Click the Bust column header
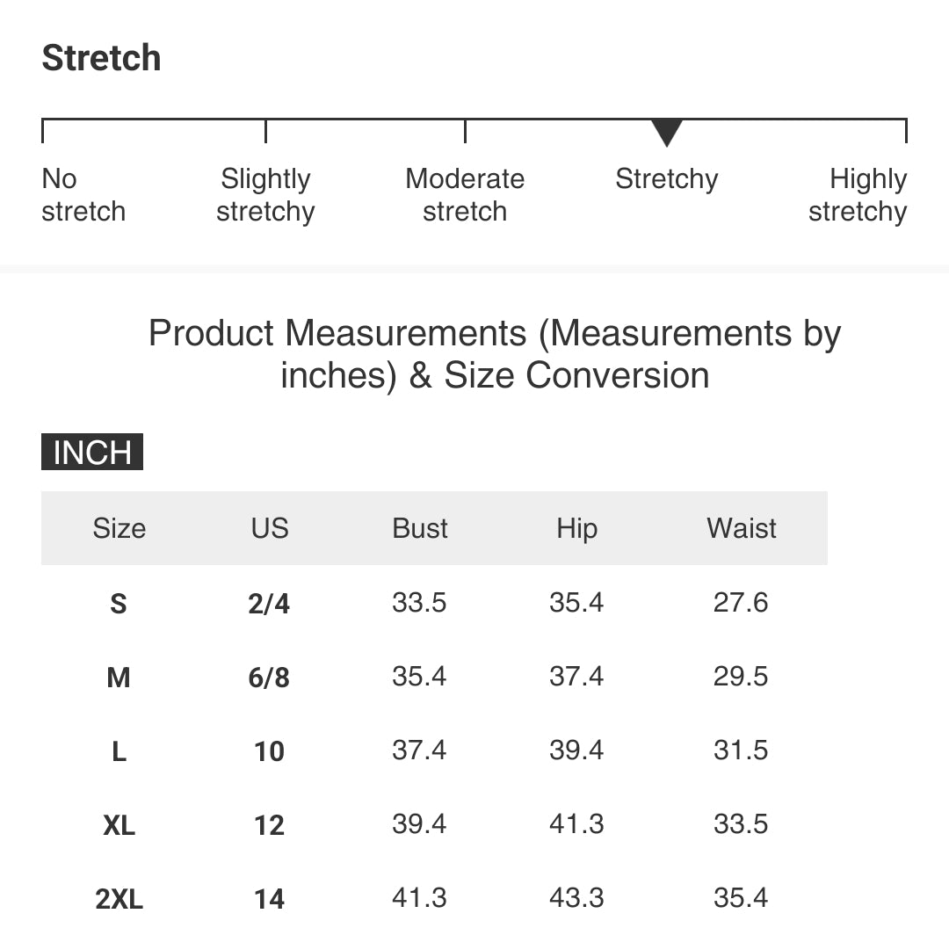The image size is (949, 928). 420,528
